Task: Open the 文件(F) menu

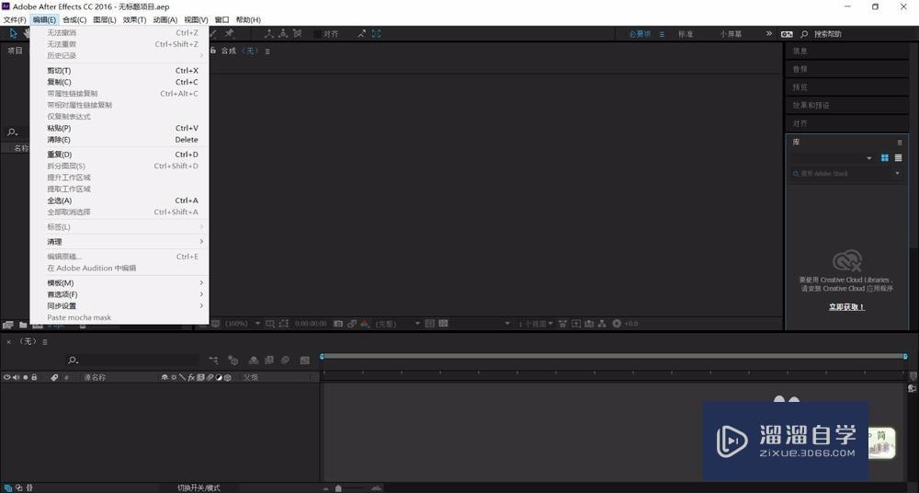Action: point(15,19)
